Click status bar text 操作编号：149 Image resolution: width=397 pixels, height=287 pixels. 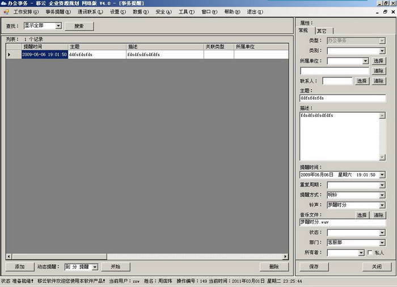point(192,281)
